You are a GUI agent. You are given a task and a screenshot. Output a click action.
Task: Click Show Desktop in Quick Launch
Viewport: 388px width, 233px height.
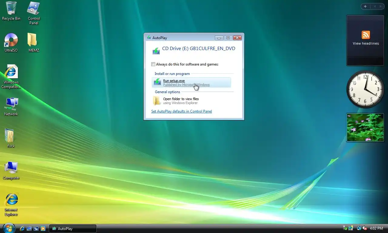pyautogui.click(x=29, y=228)
